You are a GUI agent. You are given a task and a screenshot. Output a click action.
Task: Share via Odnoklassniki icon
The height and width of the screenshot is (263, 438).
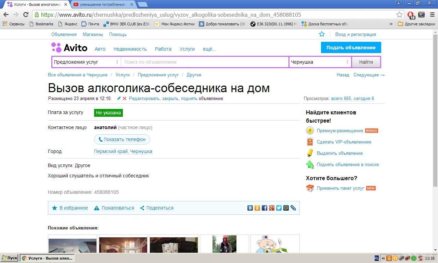(257, 208)
